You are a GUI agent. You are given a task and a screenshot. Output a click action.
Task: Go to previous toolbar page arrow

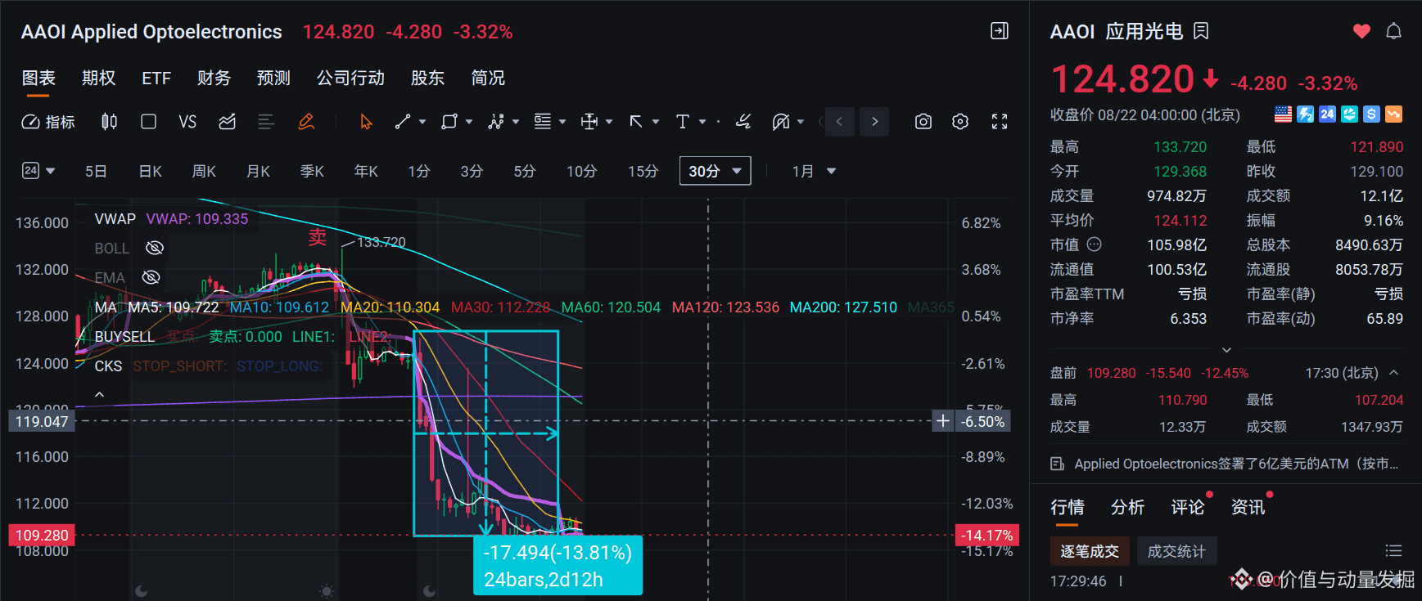tap(839, 122)
